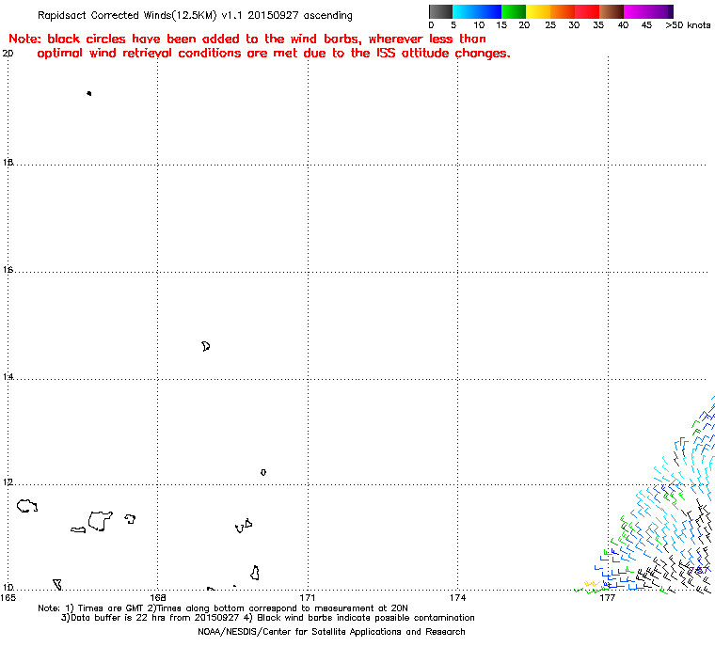Click the longitude label '168'
This screenshot has height=647, width=715.
[158, 598]
